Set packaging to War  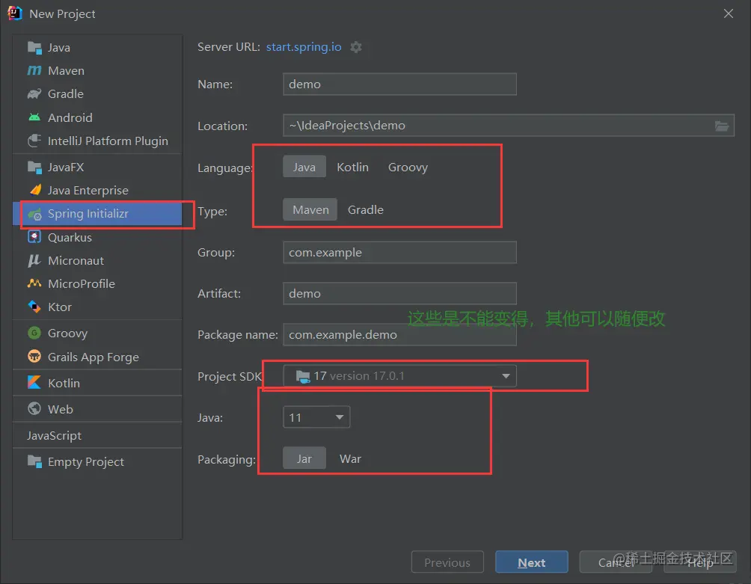pos(350,458)
